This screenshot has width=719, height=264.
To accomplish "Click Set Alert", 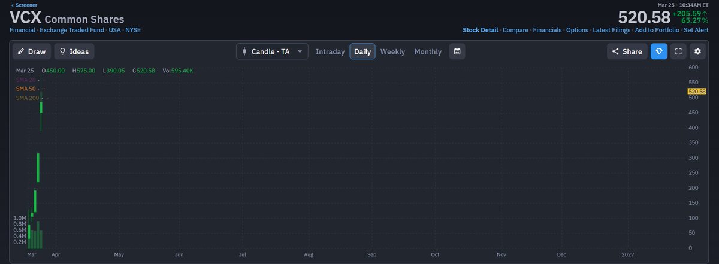I will (x=696, y=30).
